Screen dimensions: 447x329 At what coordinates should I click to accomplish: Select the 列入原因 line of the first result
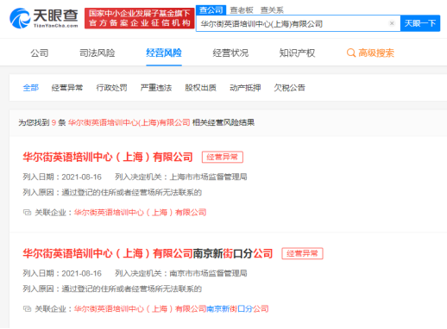pyautogui.click(x=112, y=192)
